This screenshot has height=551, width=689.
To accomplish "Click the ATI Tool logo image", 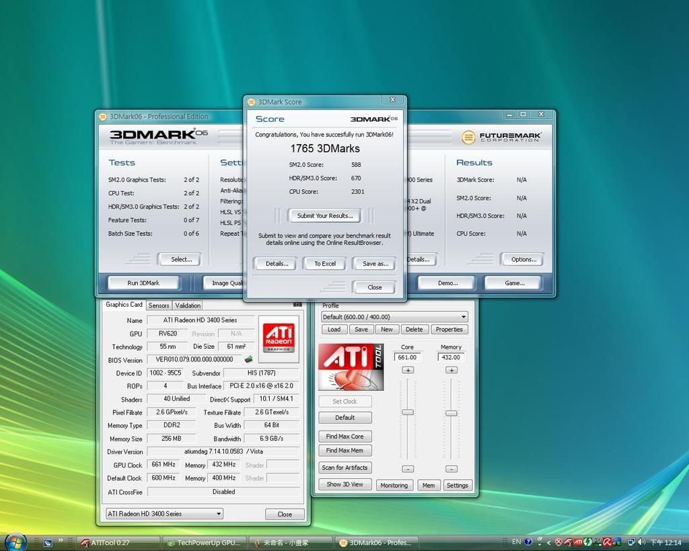I will 351,367.
